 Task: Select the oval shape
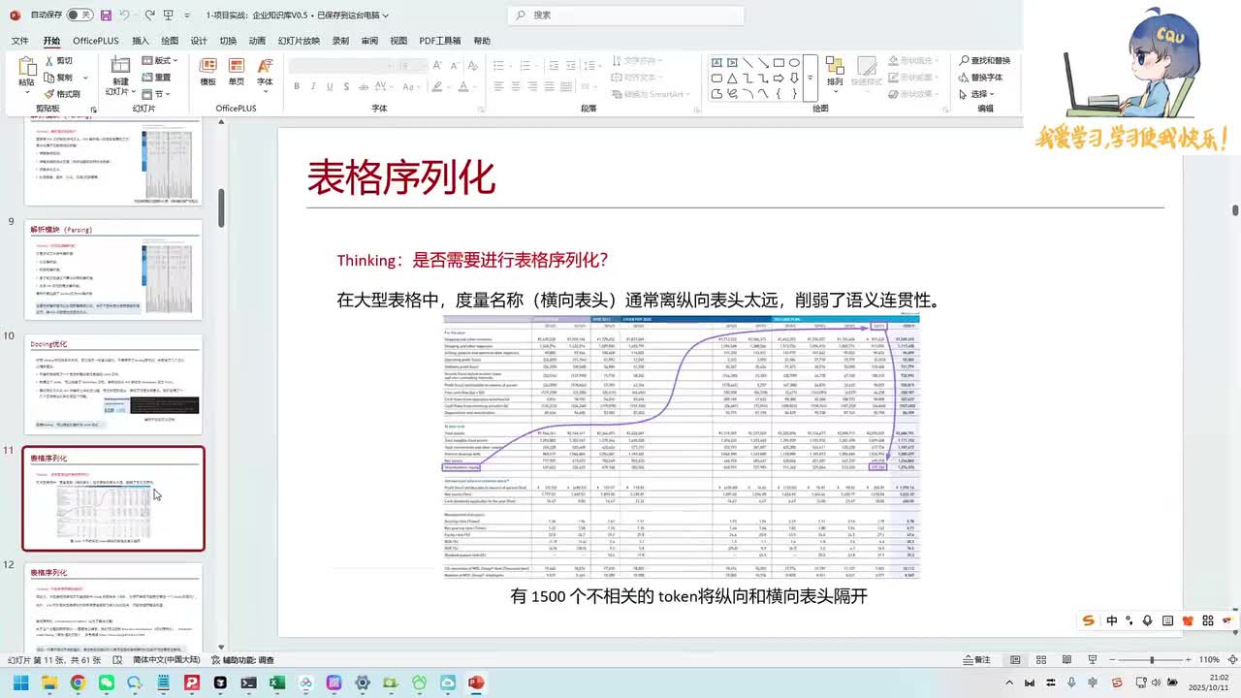[x=794, y=63]
